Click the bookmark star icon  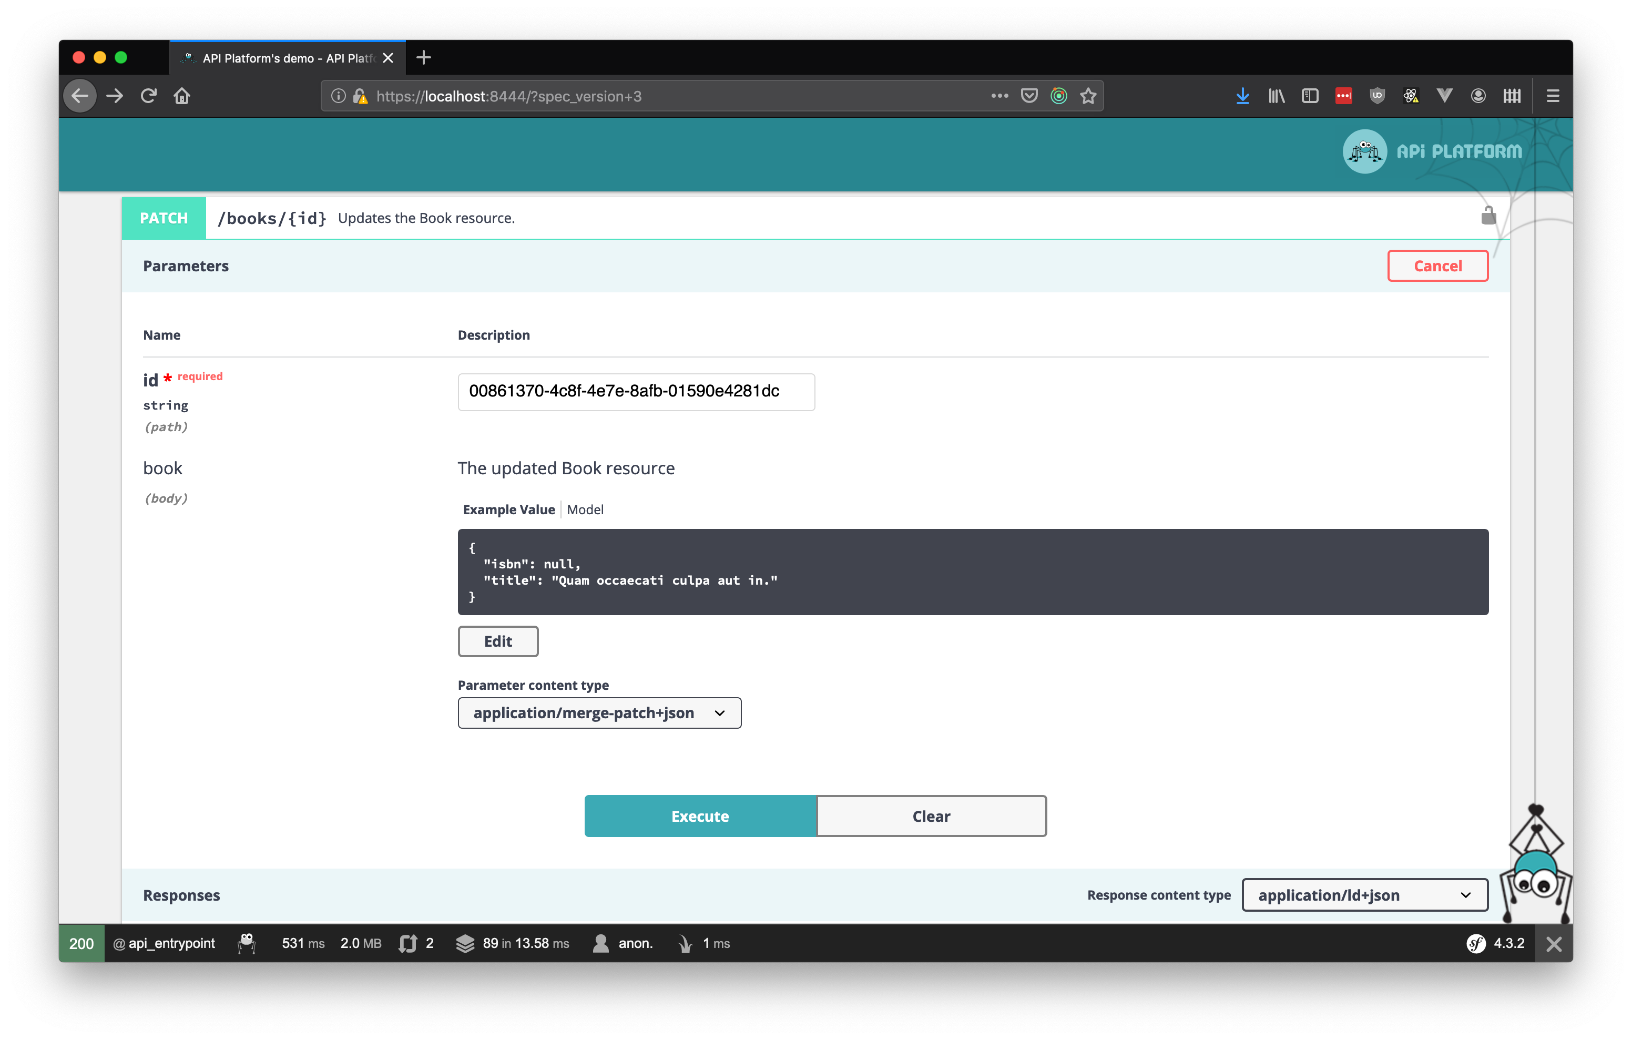(1088, 96)
